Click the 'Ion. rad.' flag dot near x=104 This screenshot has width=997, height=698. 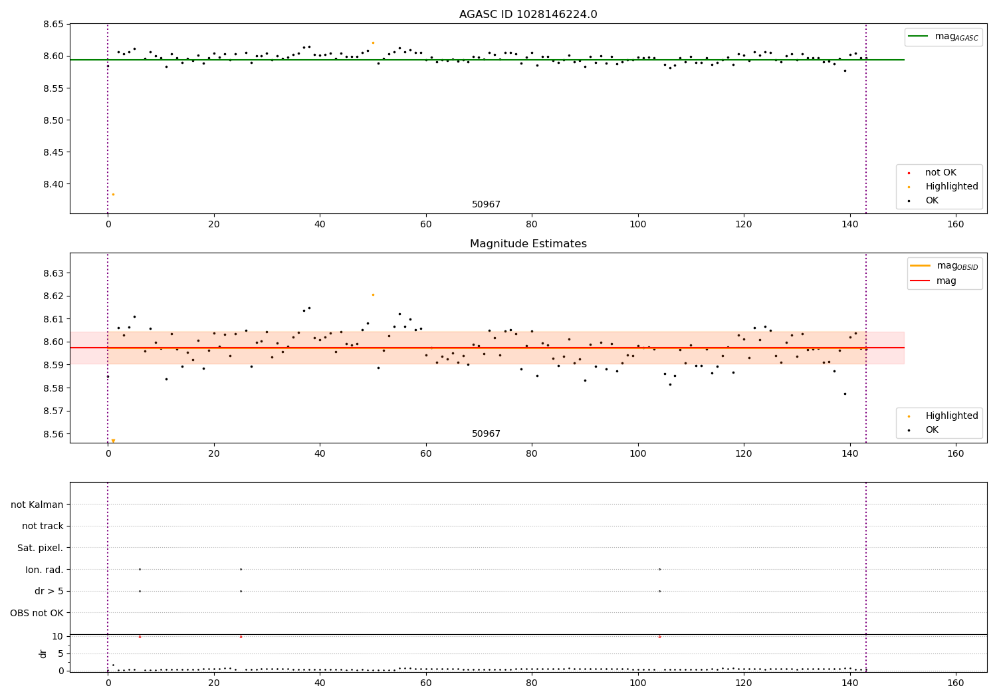pos(659,569)
